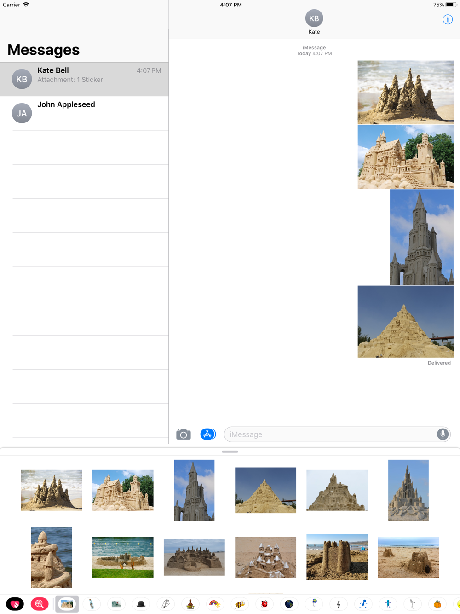Tap the Messages title heading

pyautogui.click(x=44, y=50)
